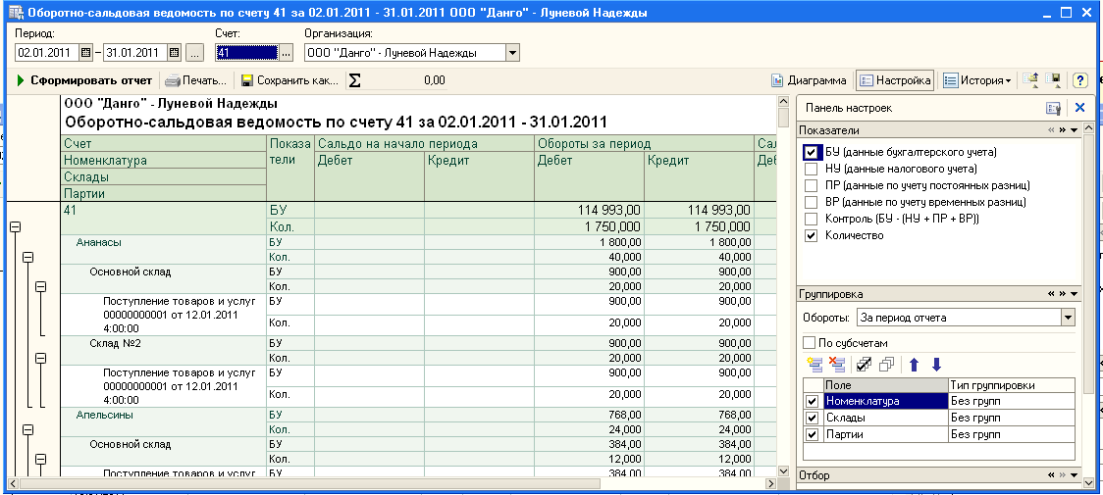Move grouping field down with blue arrow
This screenshot has width=1103, height=495.
coord(936,365)
